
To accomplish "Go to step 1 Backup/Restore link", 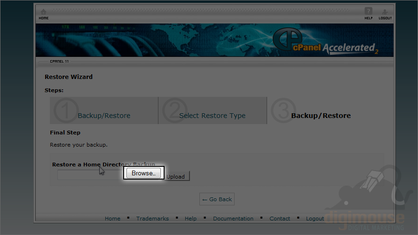I will (104, 116).
